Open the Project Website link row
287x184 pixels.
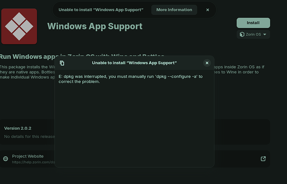pos(134,159)
